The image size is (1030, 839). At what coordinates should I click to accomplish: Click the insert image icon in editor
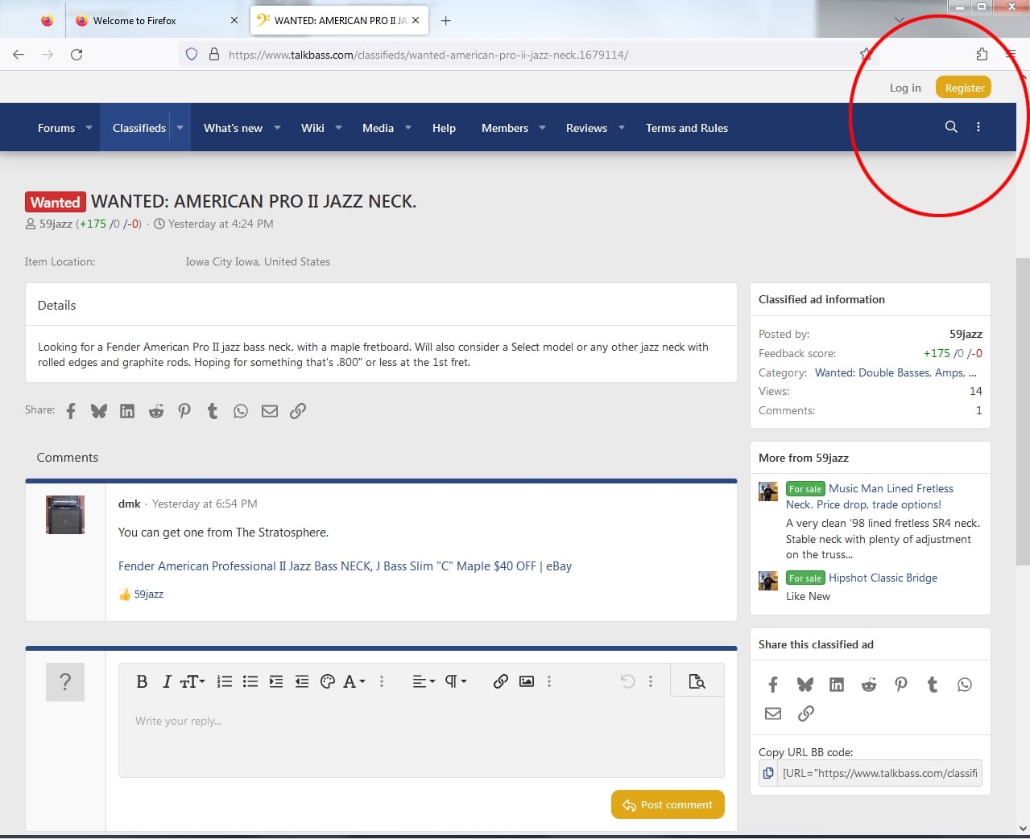click(527, 681)
